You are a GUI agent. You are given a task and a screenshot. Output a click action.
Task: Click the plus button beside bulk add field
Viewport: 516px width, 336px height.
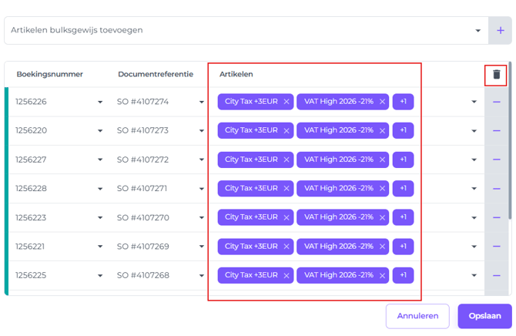point(501,31)
